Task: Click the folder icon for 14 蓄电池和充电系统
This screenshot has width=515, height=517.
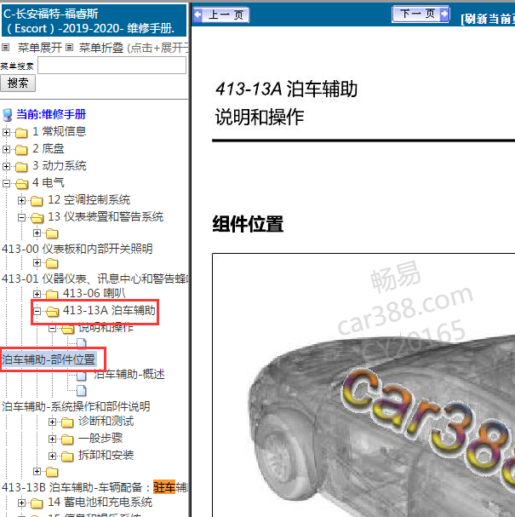Action: click(37, 503)
